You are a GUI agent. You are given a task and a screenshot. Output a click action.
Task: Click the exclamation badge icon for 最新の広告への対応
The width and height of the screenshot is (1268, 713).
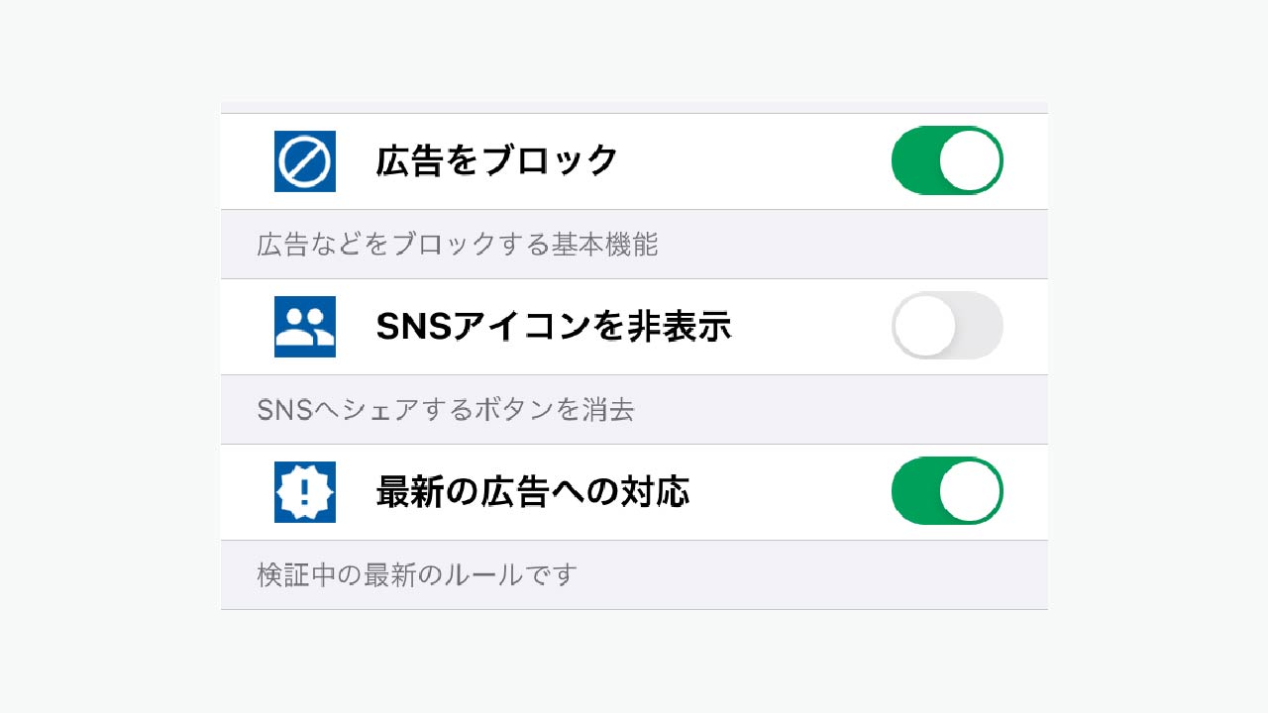(x=302, y=491)
